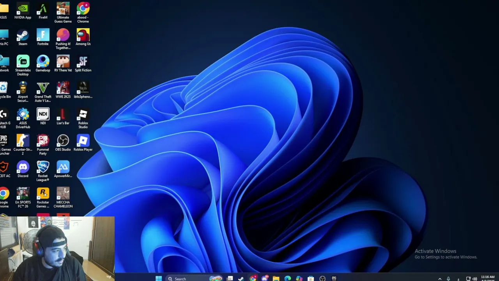
Task: Open the NVIDIA App desktop shortcut
Action: [x=23, y=11]
